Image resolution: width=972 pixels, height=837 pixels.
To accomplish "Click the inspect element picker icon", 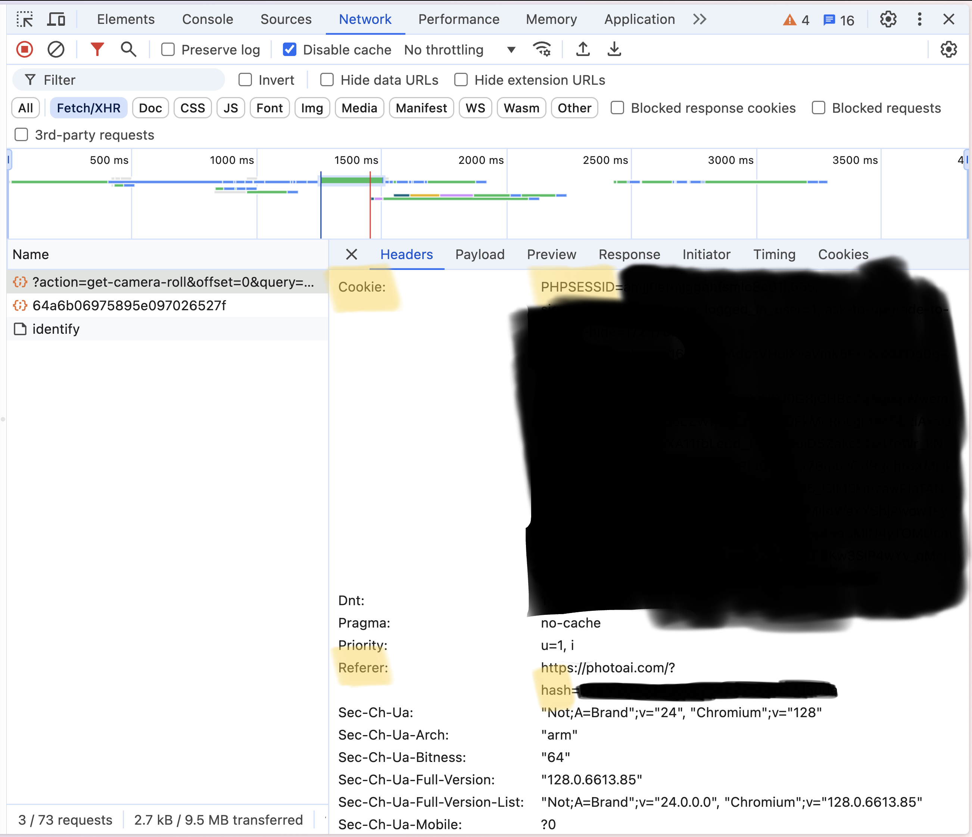I will point(24,19).
